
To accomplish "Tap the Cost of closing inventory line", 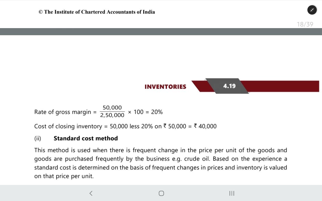I will tap(125, 126).
